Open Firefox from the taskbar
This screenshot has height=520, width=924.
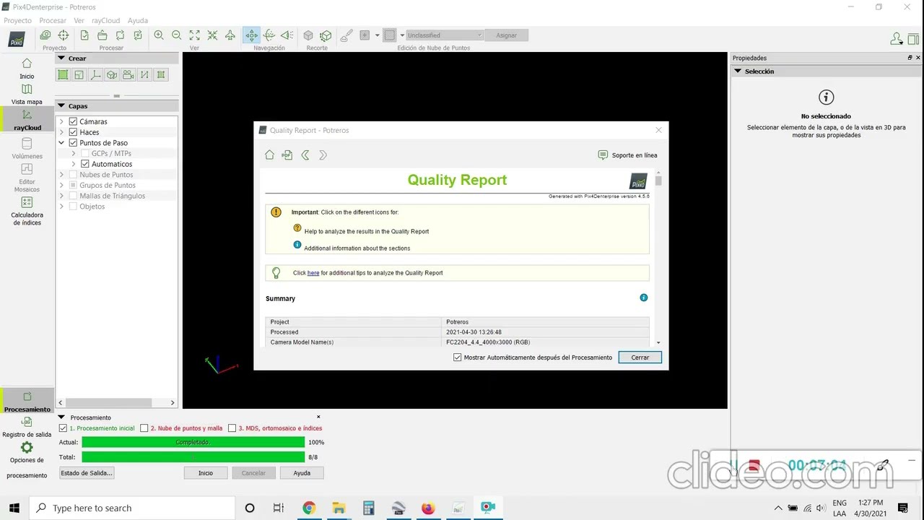coord(428,508)
